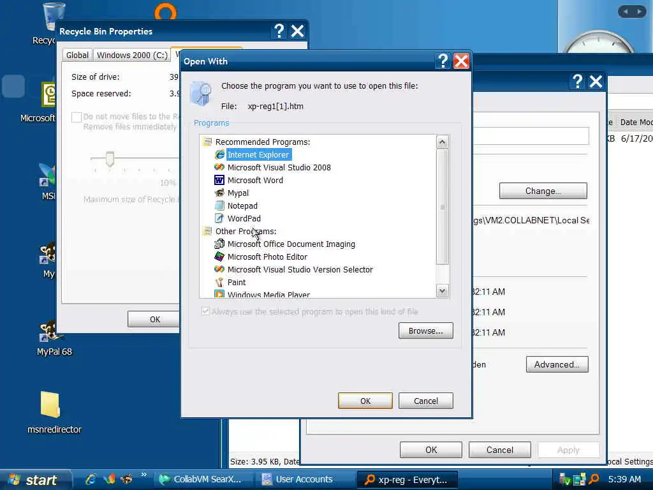Click the recycle bin size slider handle
The height and width of the screenshot is (490, 653).
(x=110, y=159)
